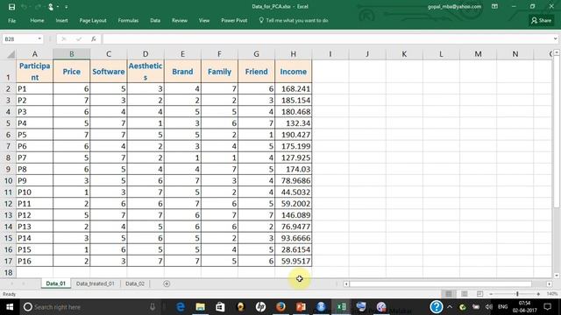Open File Explorer from taskbar
The image size is (561, 315).
coord(201,307)
